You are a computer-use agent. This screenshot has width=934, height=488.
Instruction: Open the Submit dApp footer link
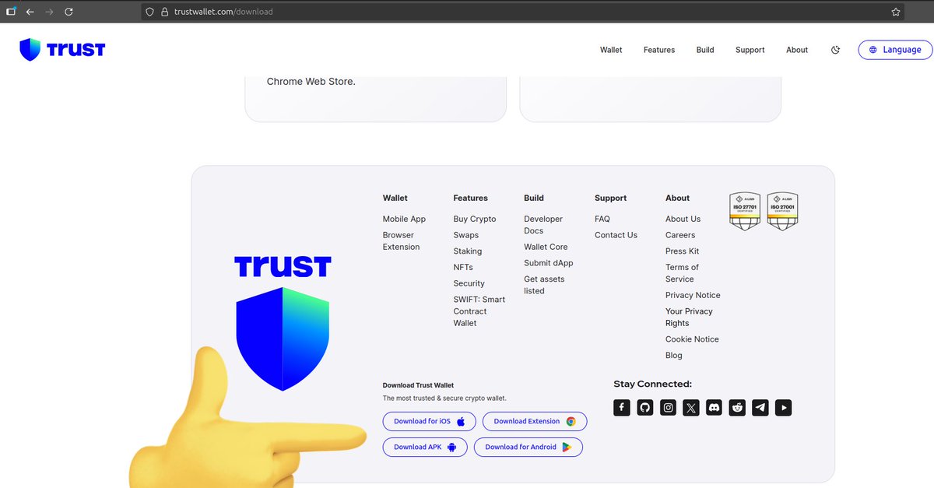(549, 263)
